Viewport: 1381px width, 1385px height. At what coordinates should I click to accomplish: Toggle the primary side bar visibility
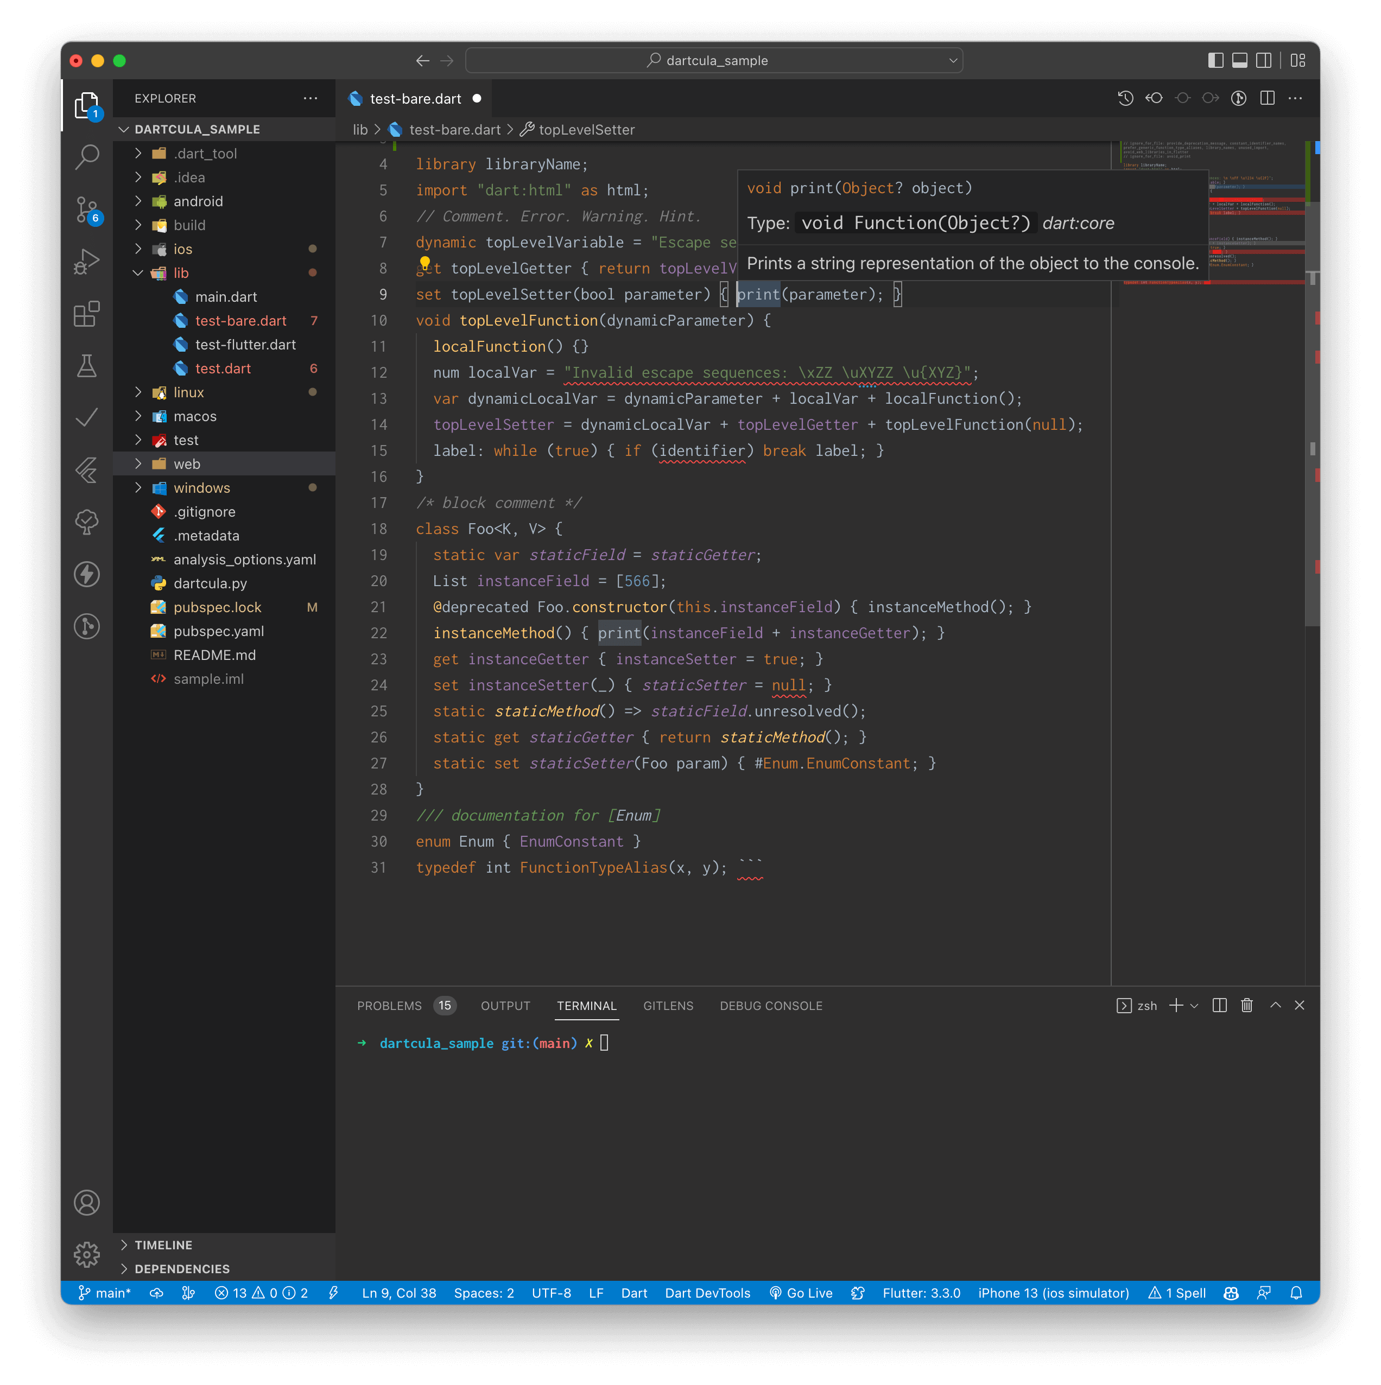coord(1215,60)
